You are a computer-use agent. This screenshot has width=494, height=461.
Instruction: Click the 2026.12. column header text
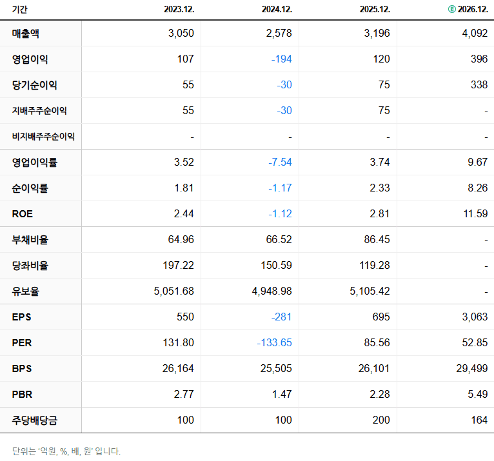coord(473,9)
